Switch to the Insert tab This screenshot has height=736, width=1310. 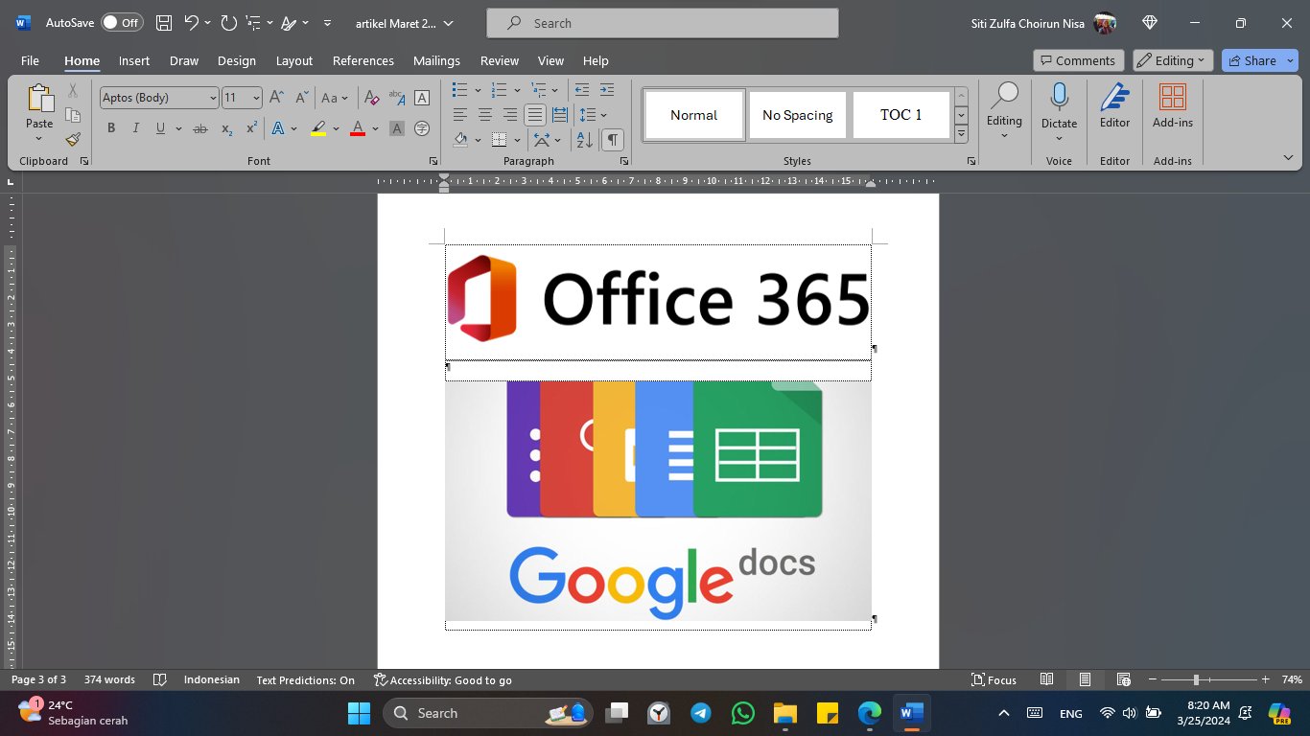pos(133,60)
